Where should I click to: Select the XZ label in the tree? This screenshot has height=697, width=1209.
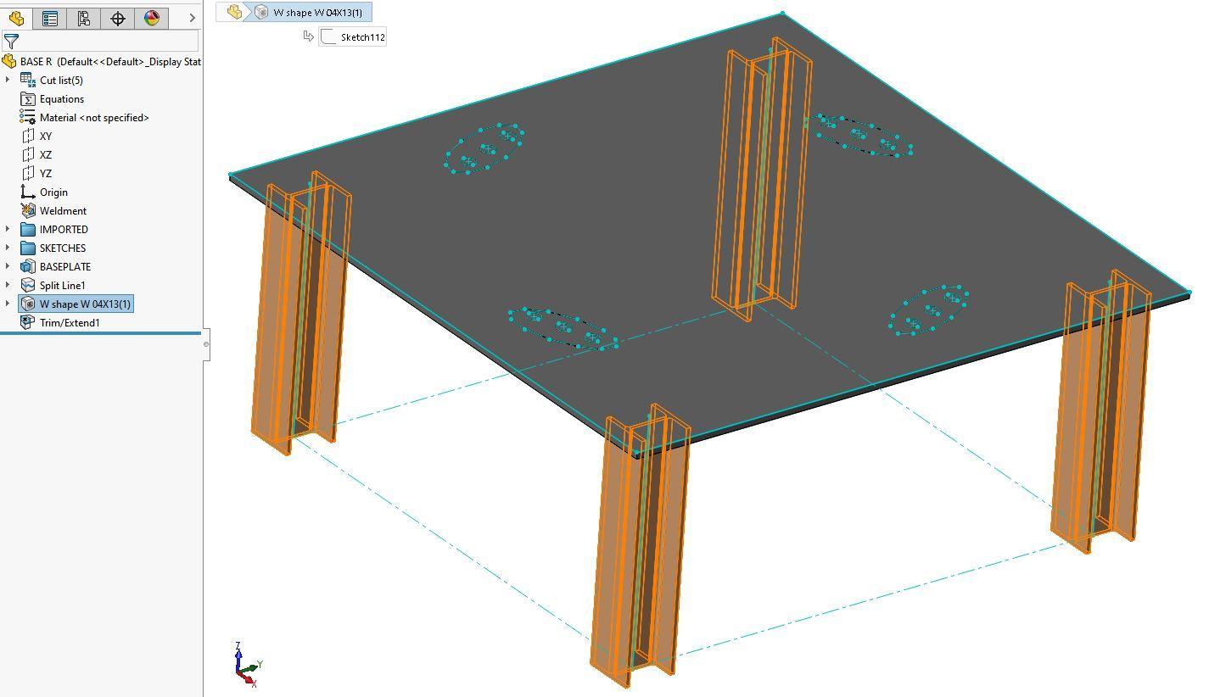46,154
